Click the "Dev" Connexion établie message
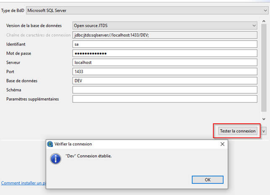 (89, 156)
